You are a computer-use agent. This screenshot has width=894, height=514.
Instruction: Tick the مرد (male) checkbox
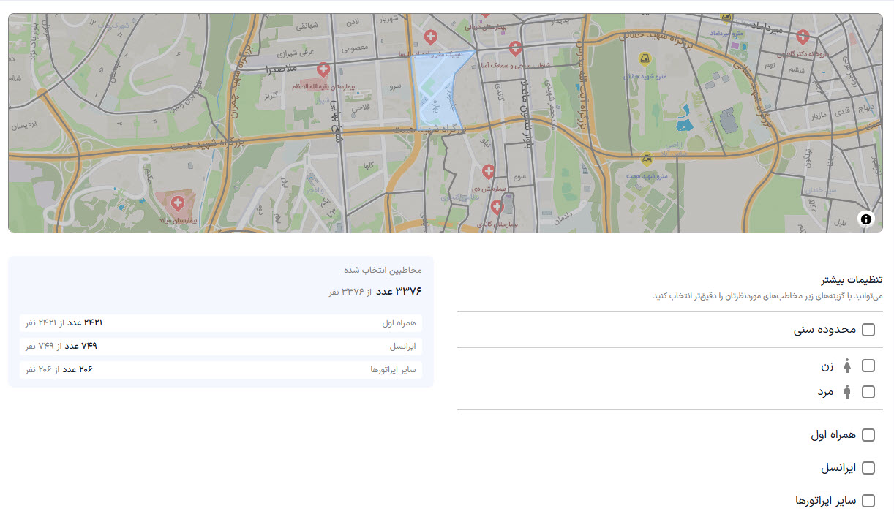coord(868,392)
